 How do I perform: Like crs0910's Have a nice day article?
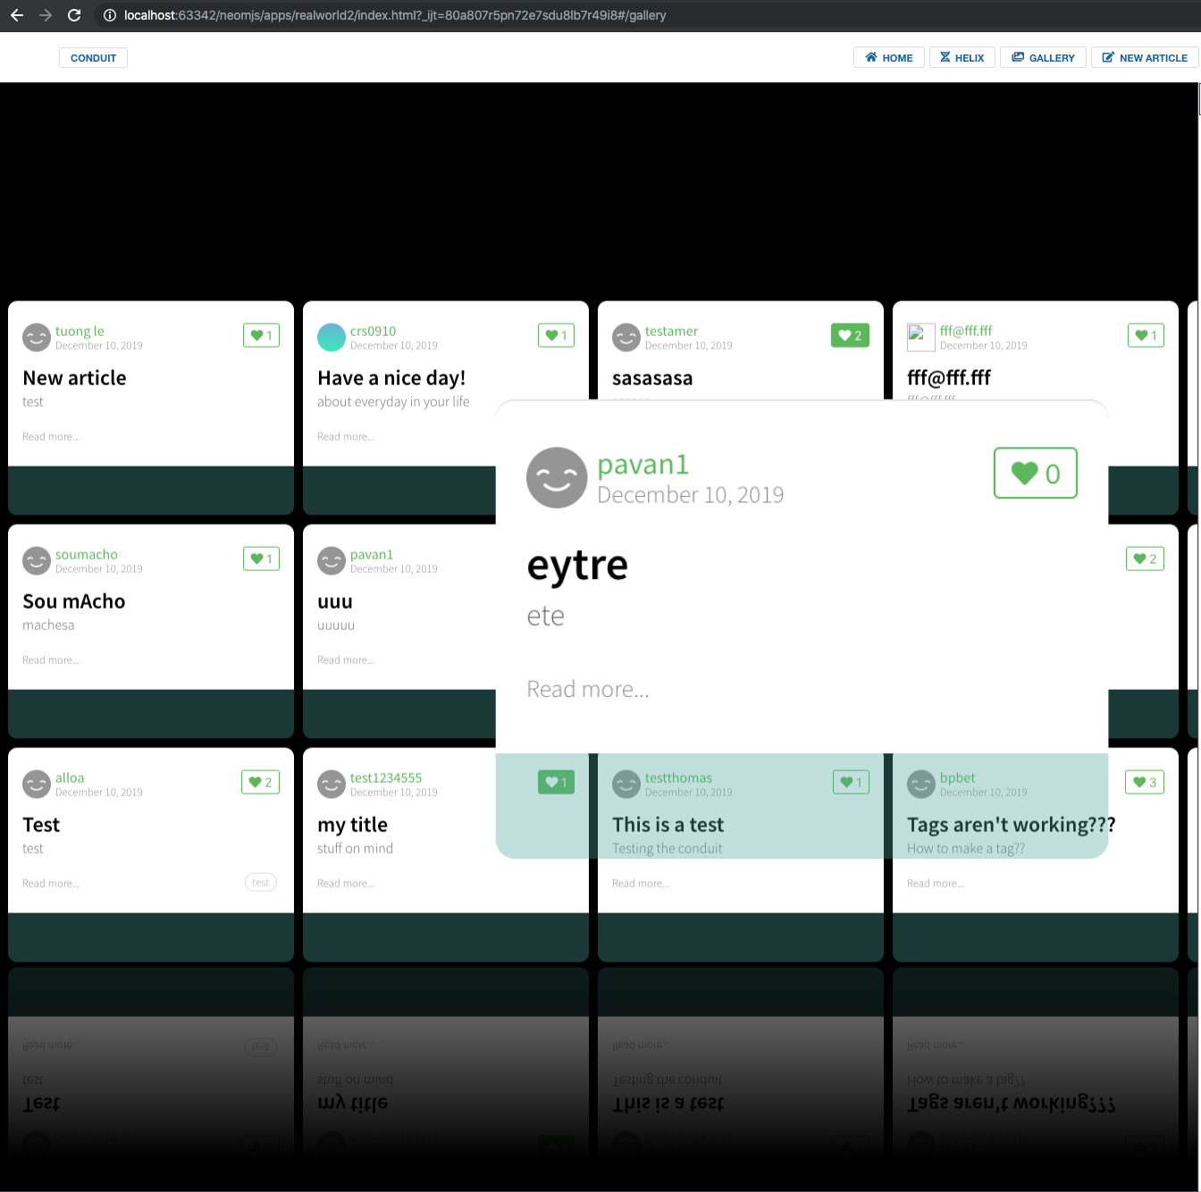tap(556, 335)
